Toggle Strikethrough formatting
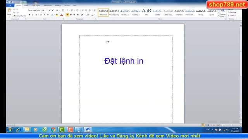This screenshot has width=248, height=139. (x=41, y=15)
